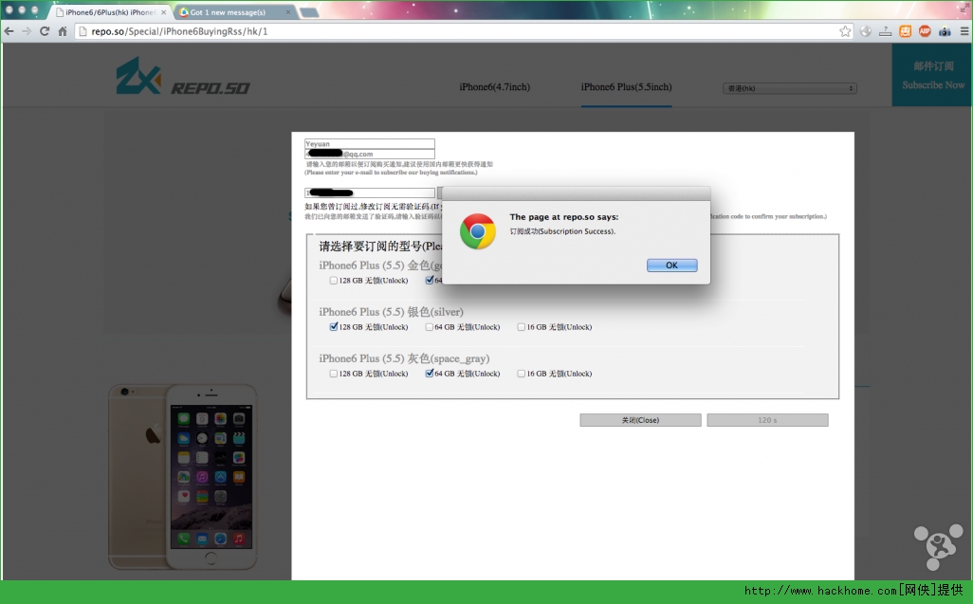
Task: Click the gray globe extension icon
Action: pyautogui.click(x=866, y=31)
